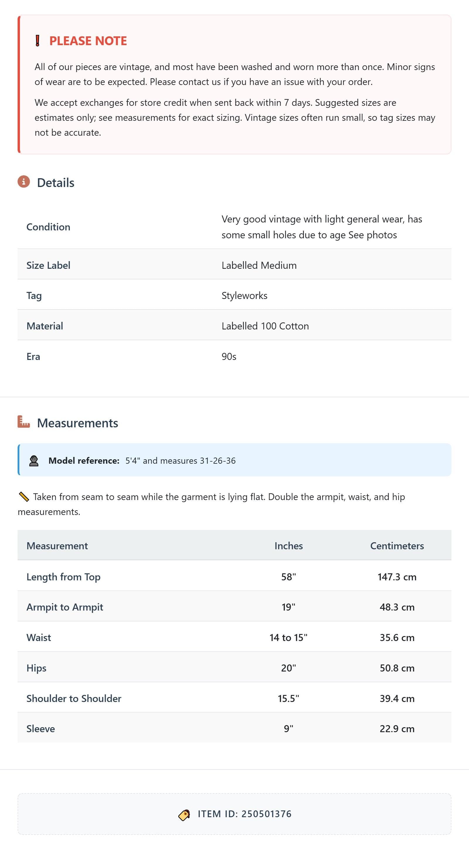469x850 pixels.
Task: Click the Labelled Medium size value
Action: tap(259, 265)
